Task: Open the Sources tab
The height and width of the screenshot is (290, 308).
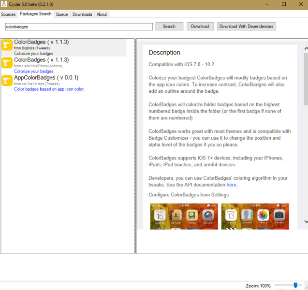Action: coord(9,14)
